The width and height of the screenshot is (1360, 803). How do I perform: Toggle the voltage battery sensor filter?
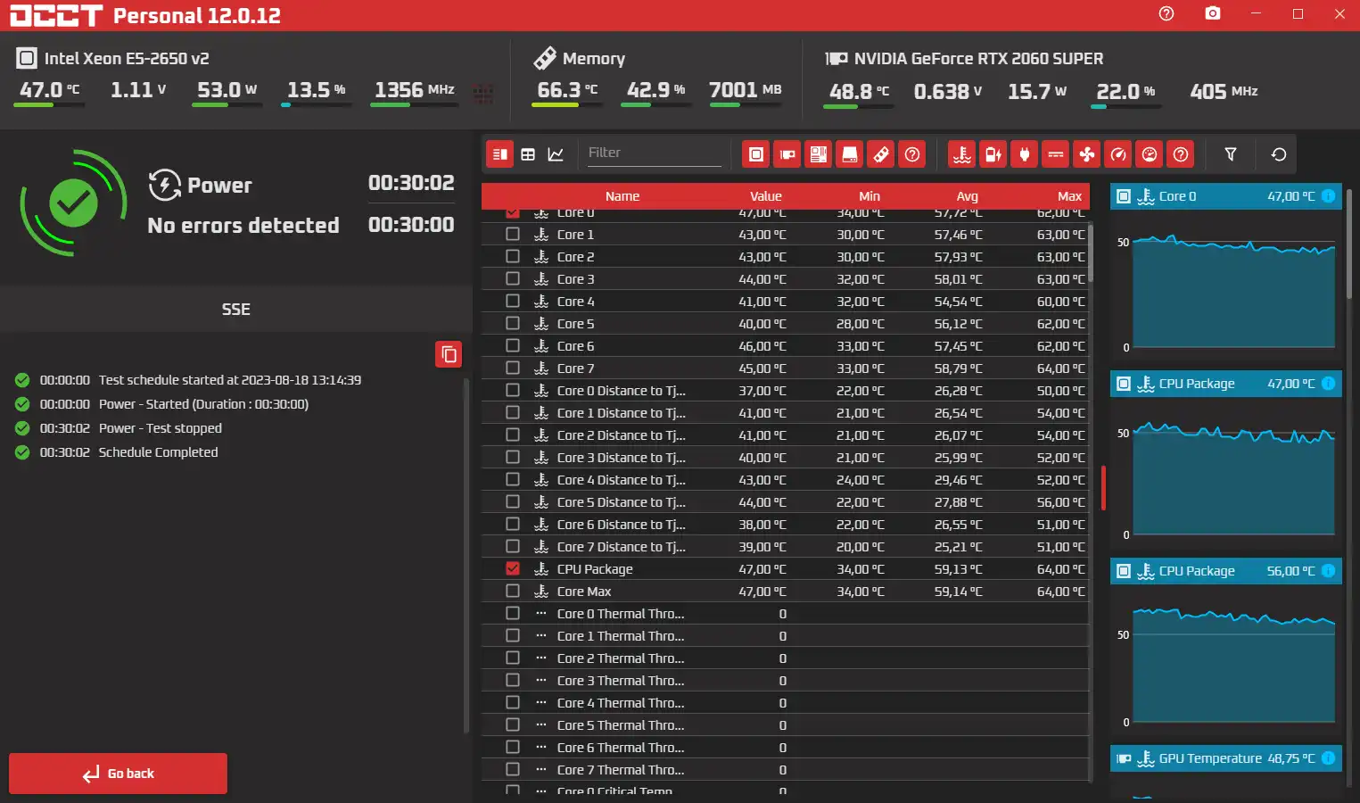993,154
